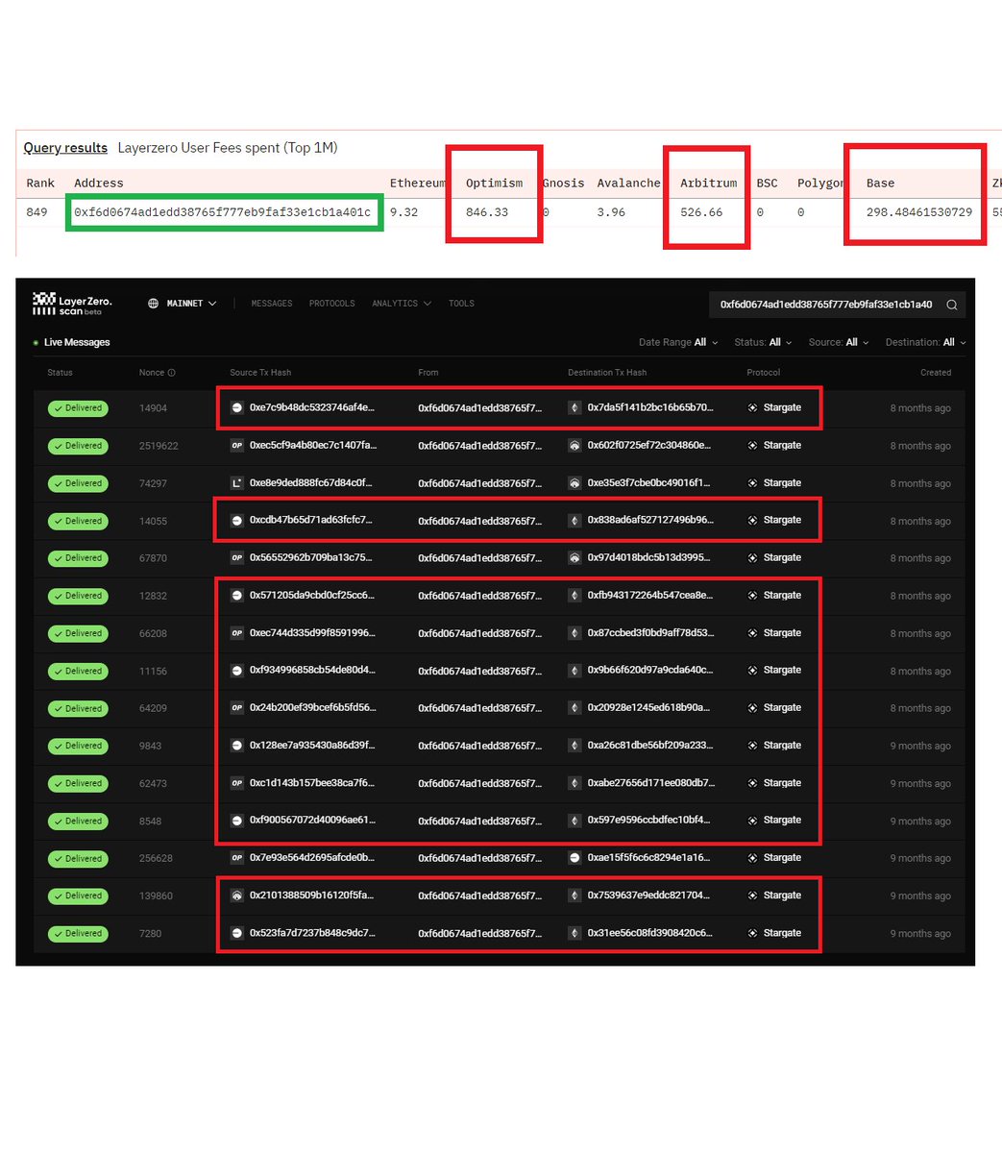
Task: Click destination chain icon beside 0xae15f5f6c6c8294e1a16
Action: click(574, 858)
